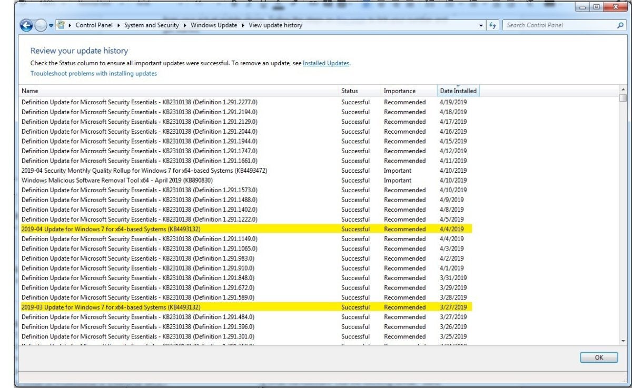Click the search magnifier icon
The image size is (632, 388).
pos(620,25)
